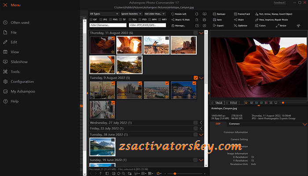Click the up arrow folder navigation icon
Viewport: 308px width, 176px height.
pyautogui.click(x=101, y=173)
